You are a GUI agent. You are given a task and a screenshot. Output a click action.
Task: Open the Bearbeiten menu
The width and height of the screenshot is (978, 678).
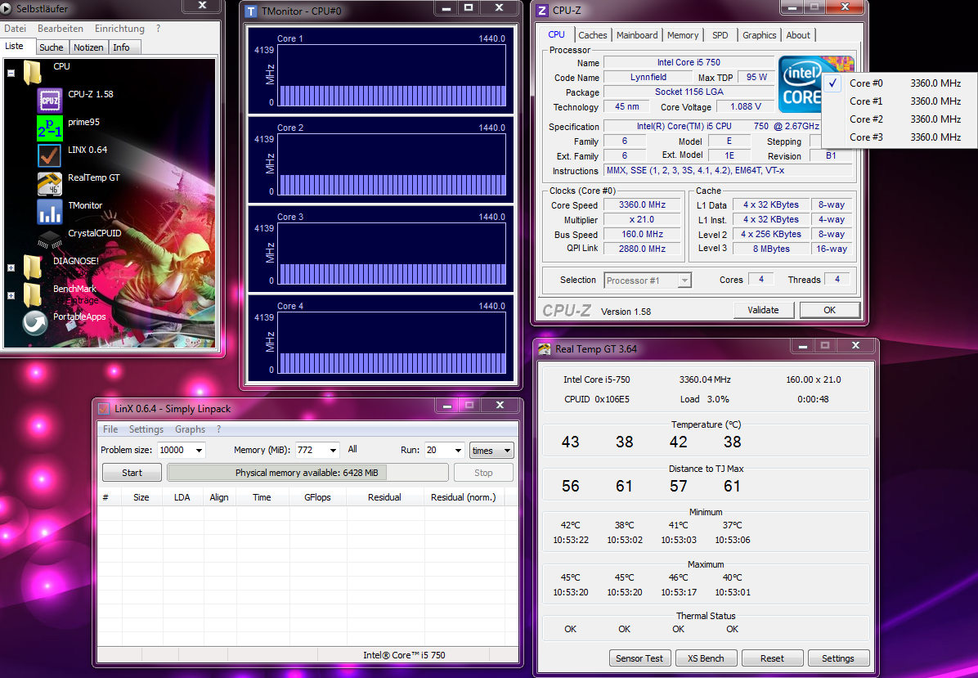tap(61, 29)
